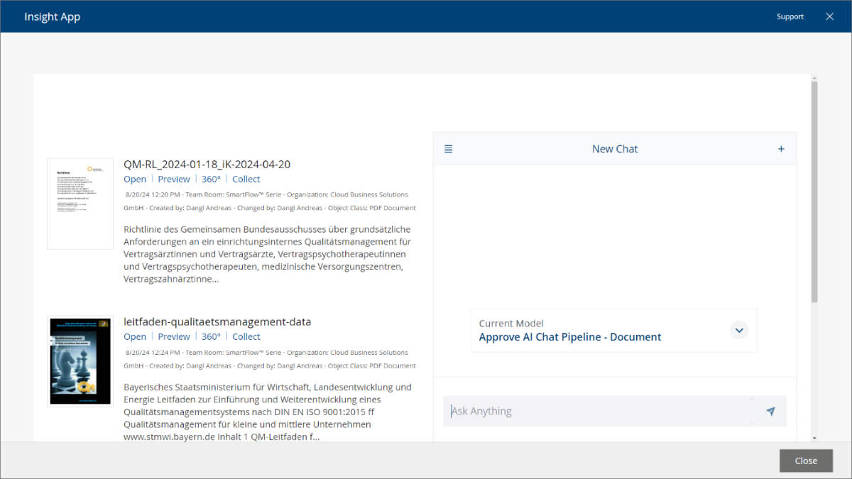Click the Close button at bottom

click(806, 461)
